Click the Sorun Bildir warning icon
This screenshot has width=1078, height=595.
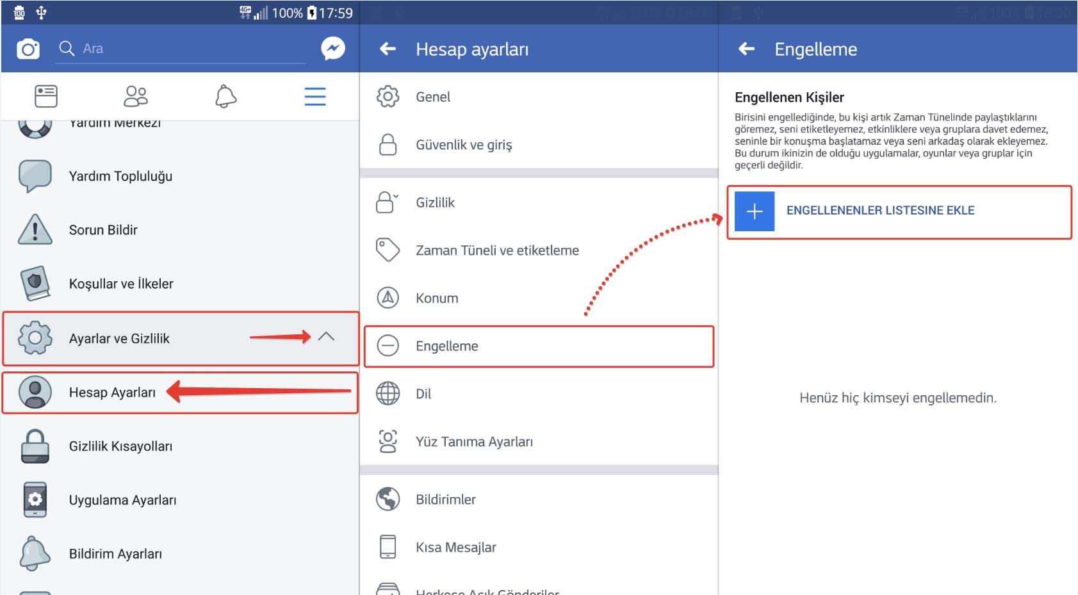click(x=35, y=230)
